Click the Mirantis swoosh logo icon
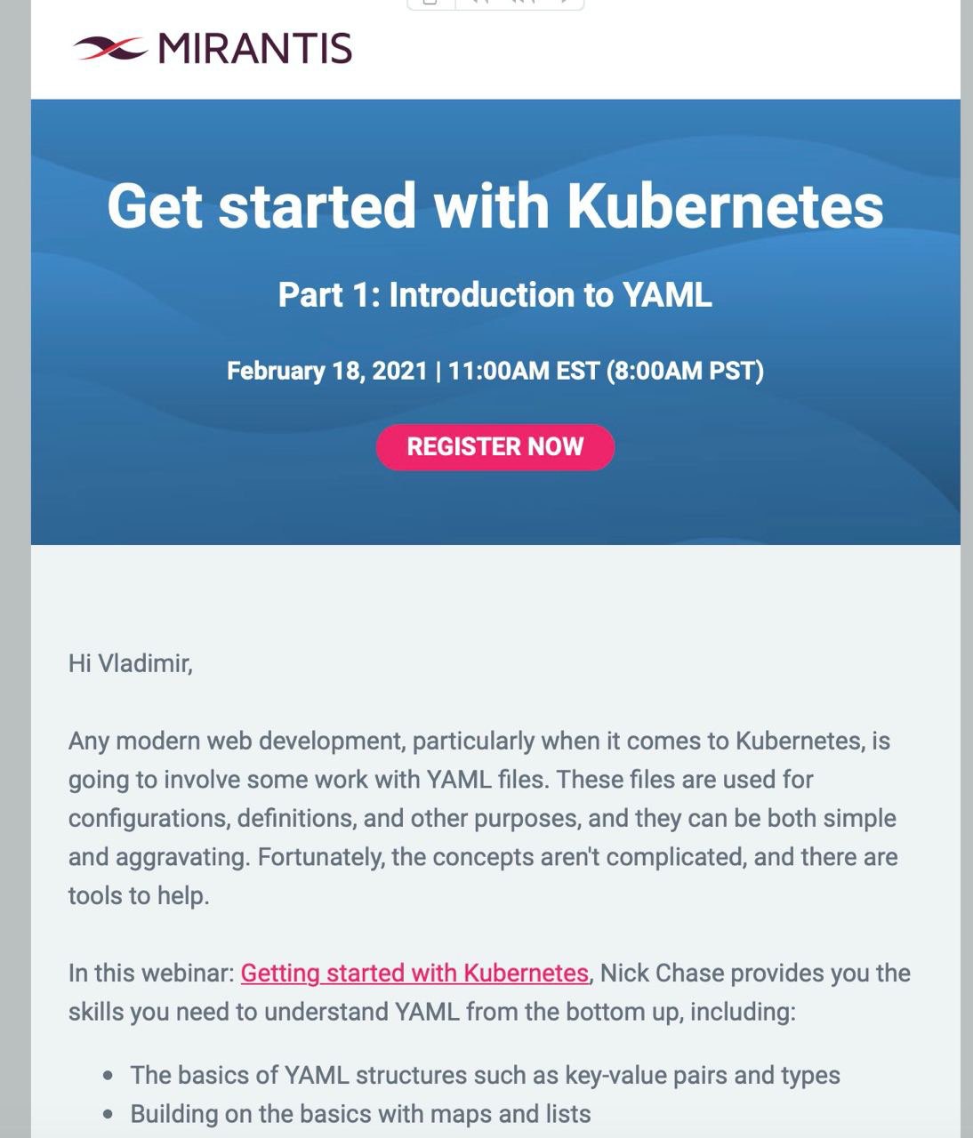The width and height of the screenshot is (973, 1138). 109,48
